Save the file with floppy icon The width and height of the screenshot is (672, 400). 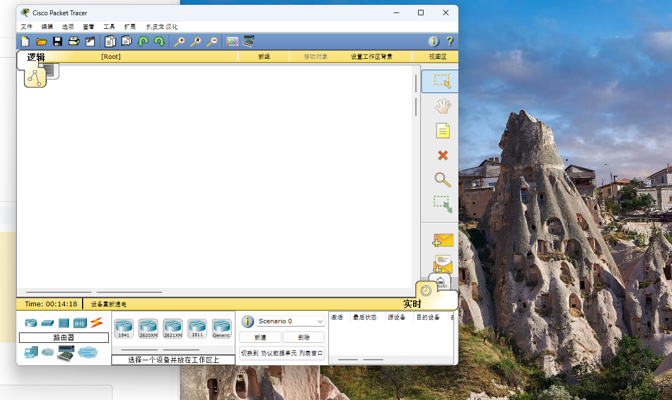point(57,41)
